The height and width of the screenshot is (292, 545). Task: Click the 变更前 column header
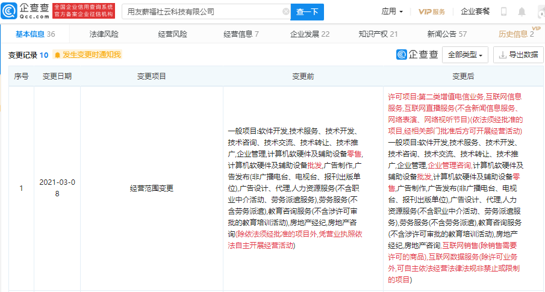point(303,76)
